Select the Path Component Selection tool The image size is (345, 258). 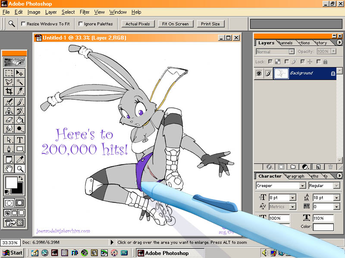click(9, 140)
